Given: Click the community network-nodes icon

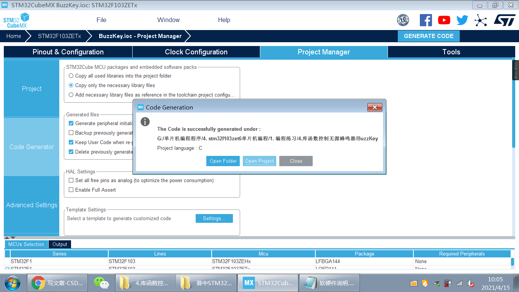Looking at the screenshot, I should point(481,20).
